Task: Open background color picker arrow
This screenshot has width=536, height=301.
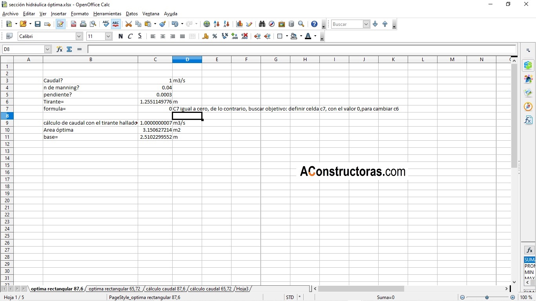Action: pyautogui.click(x=301, y=36)
